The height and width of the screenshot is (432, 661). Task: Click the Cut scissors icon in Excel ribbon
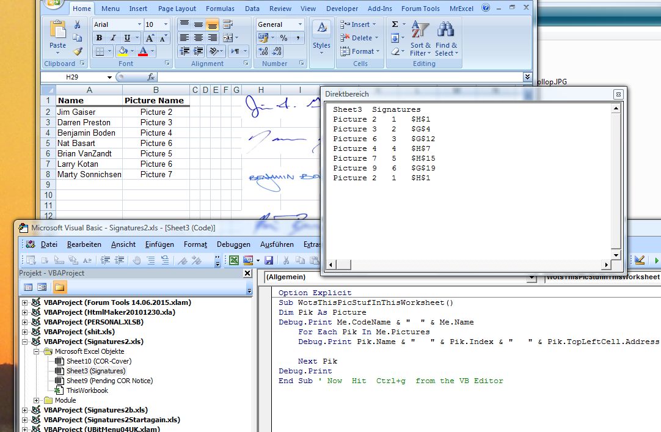77,24
